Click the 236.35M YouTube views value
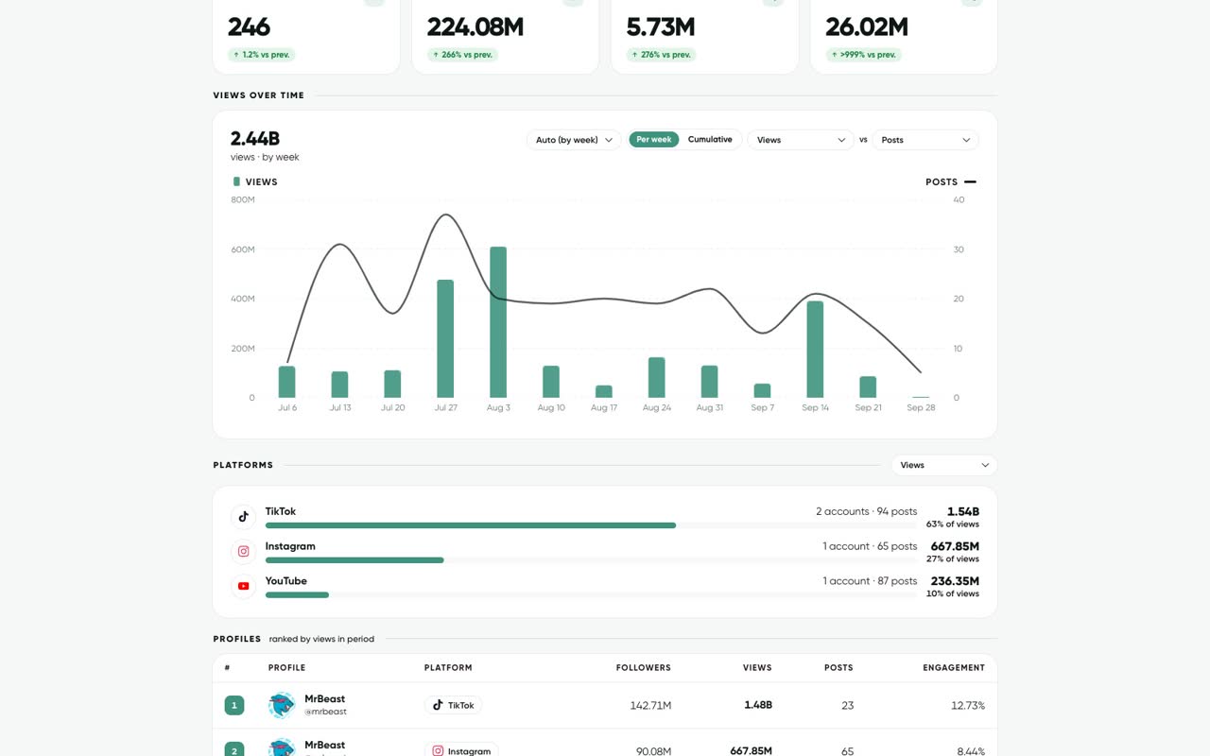 point(955,581)
